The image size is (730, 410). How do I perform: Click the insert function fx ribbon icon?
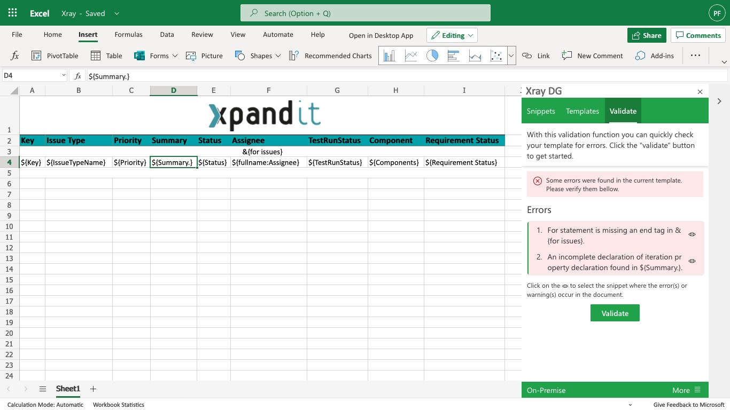(15, 56)
